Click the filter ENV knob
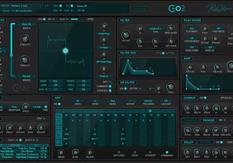Image resolution: width=233 pixels, height=163 pixels. (x=140, y=41)
